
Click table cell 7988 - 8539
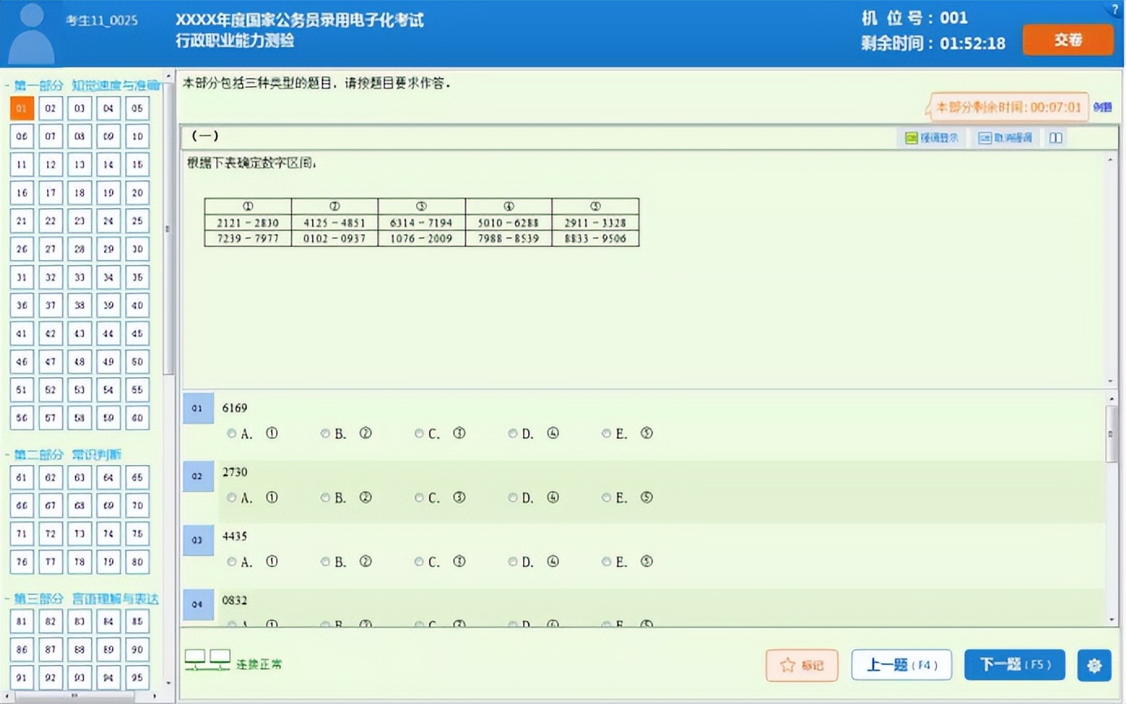click(509, 239)
